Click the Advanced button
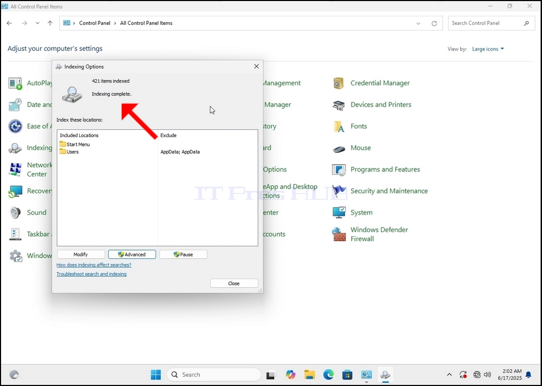The image size is (542, 386). pyautogui.click(x=132, y=254)
